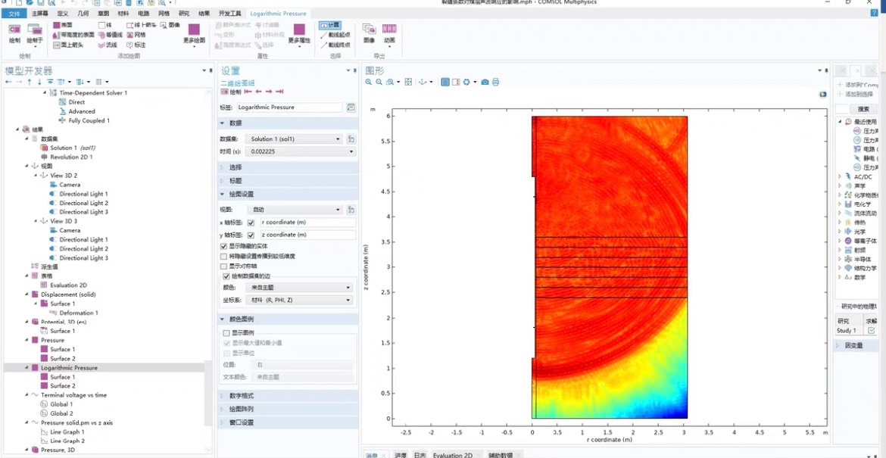Add a 网格 mesh plot

(136, 35)
